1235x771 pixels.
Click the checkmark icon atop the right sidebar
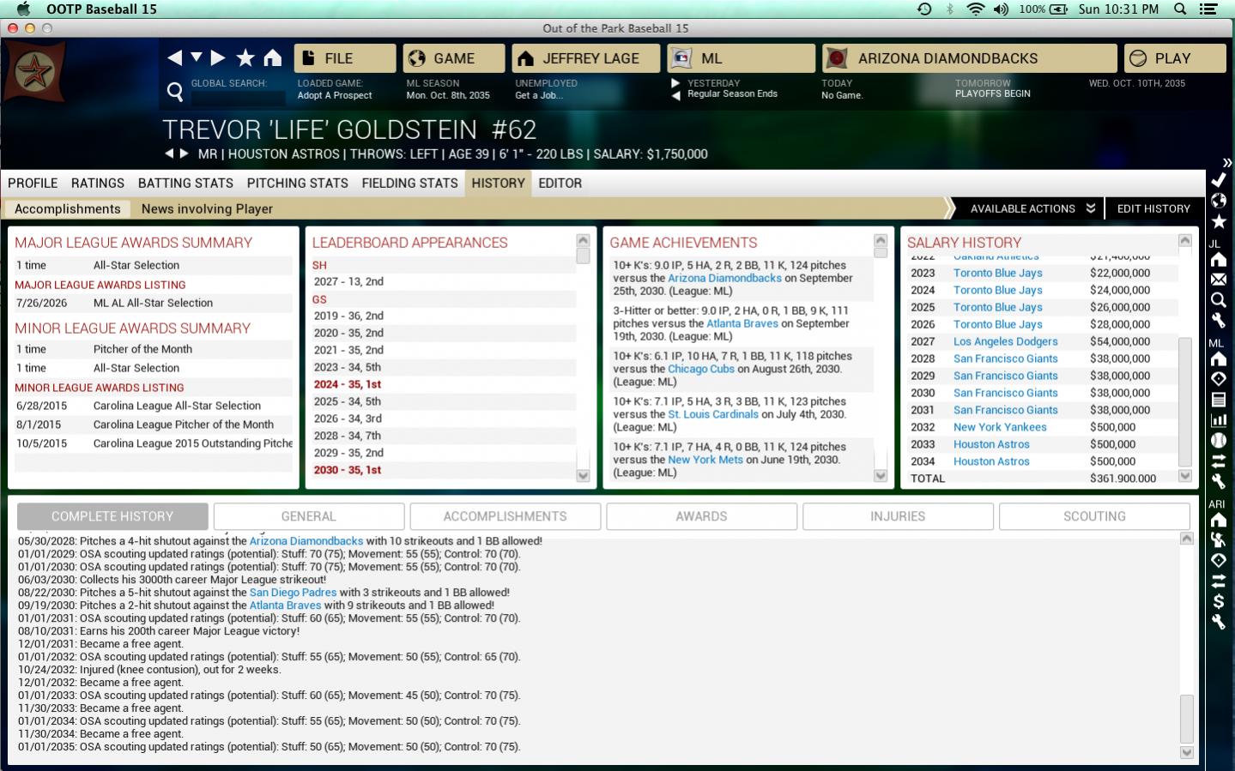1218,180
